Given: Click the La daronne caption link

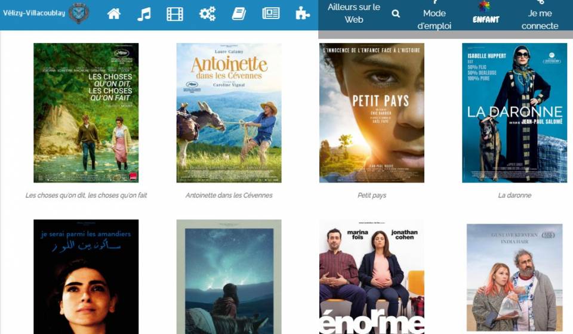Looking at the screenshot, I should pyautogui.click(x=515, y=195).
